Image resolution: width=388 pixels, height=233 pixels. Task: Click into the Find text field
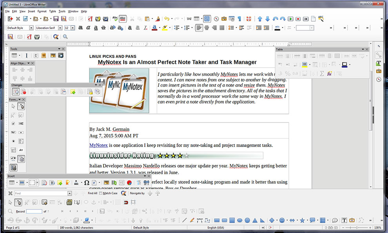(41, 193)
